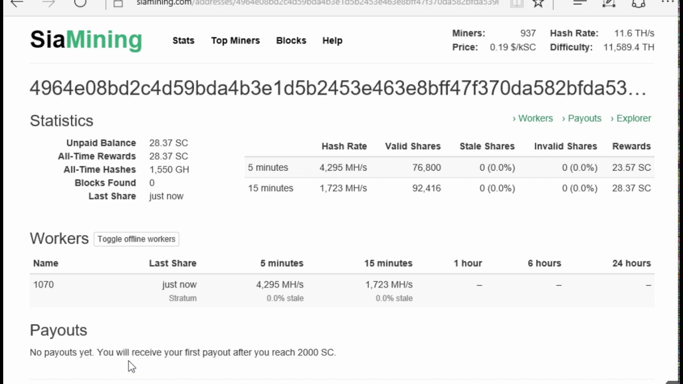Click the SiaMining logo

point(86,40)
